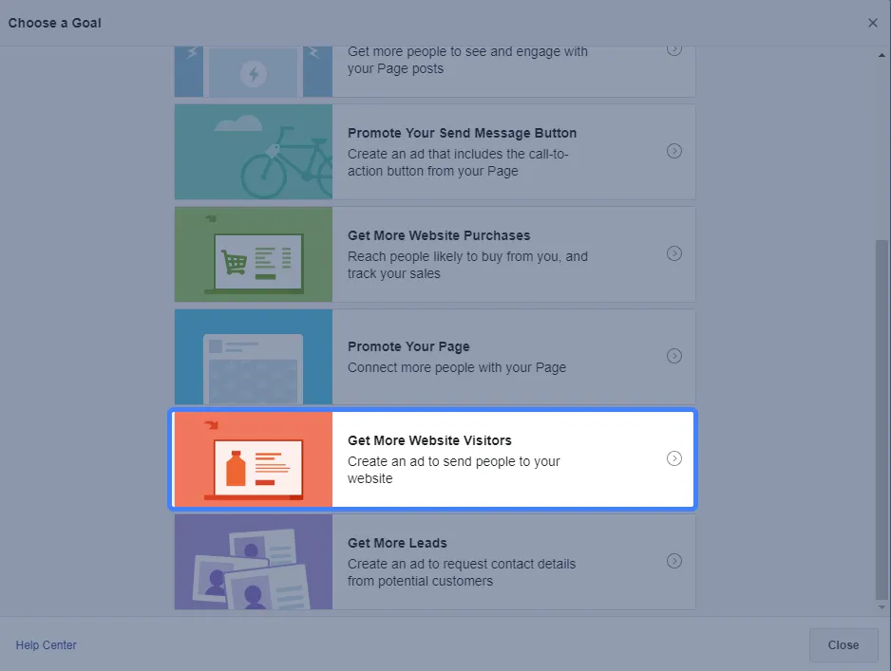Dismiss dialog with the X icon
Screen dimensions: 891x671
[x=873, y=23]
